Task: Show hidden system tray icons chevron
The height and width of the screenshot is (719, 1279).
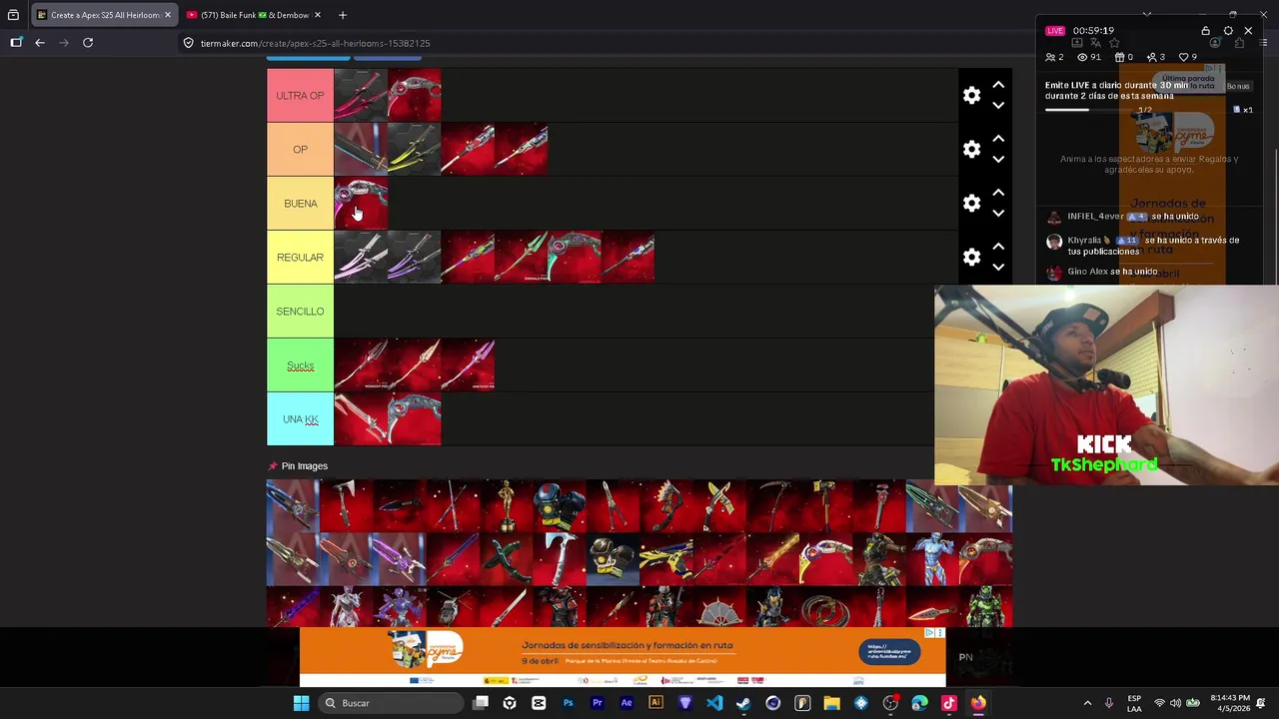Action: pyautogui.click(x=1087, y=703)
